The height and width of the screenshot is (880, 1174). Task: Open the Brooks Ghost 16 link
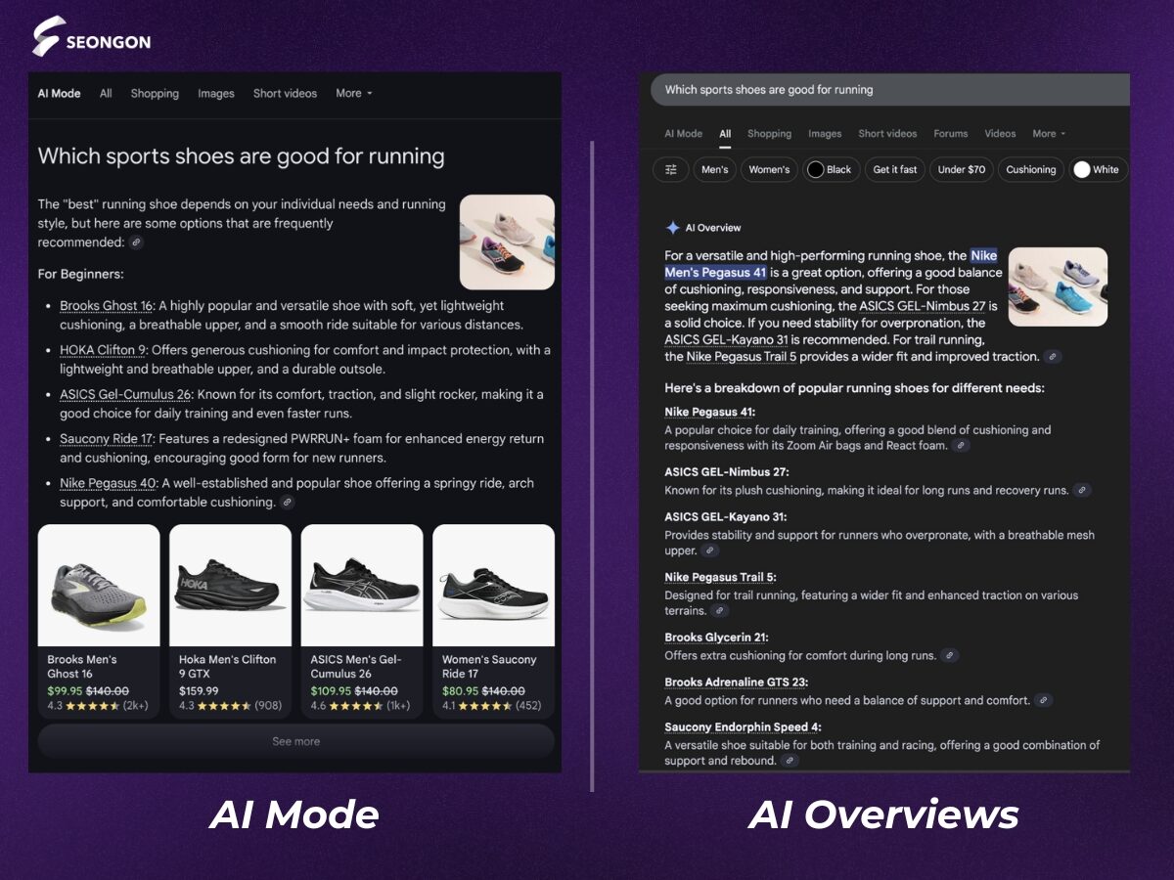pyautogui.click(x=106, y=306)
